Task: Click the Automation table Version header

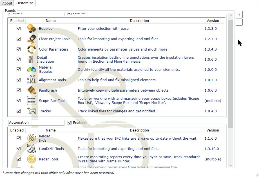Action: [213, 130]
